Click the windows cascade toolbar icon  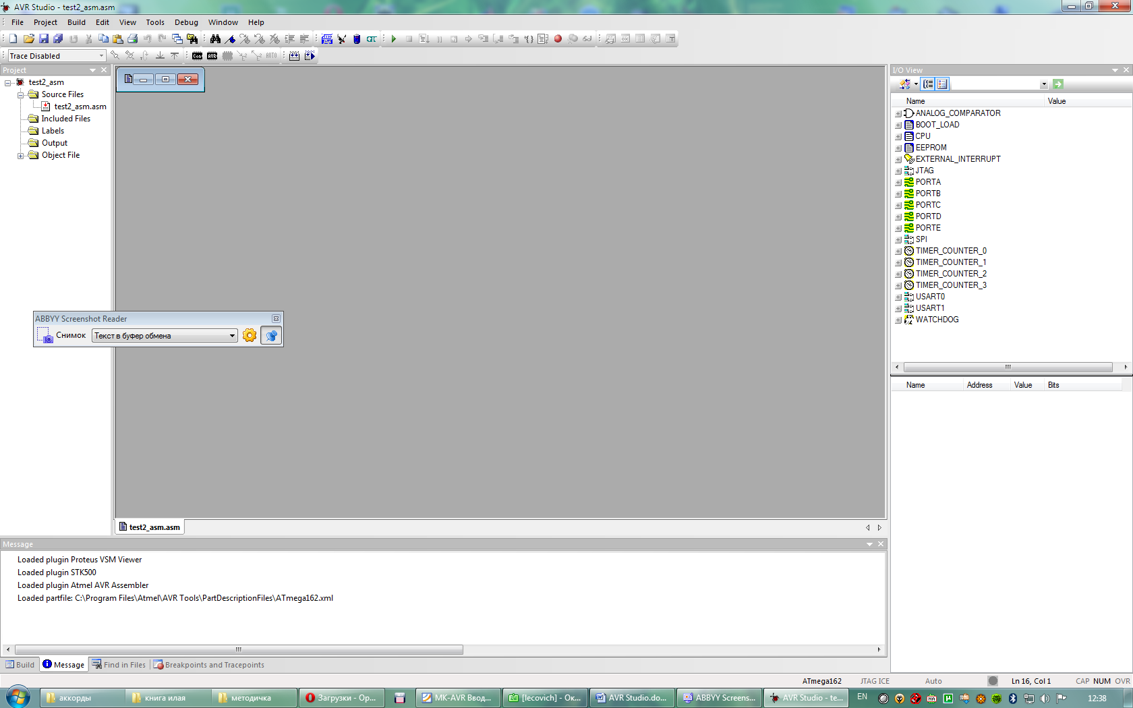tap(177, 39)
